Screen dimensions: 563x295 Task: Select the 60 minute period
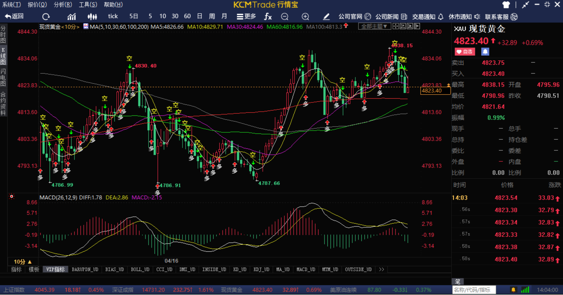pos(187,16)
